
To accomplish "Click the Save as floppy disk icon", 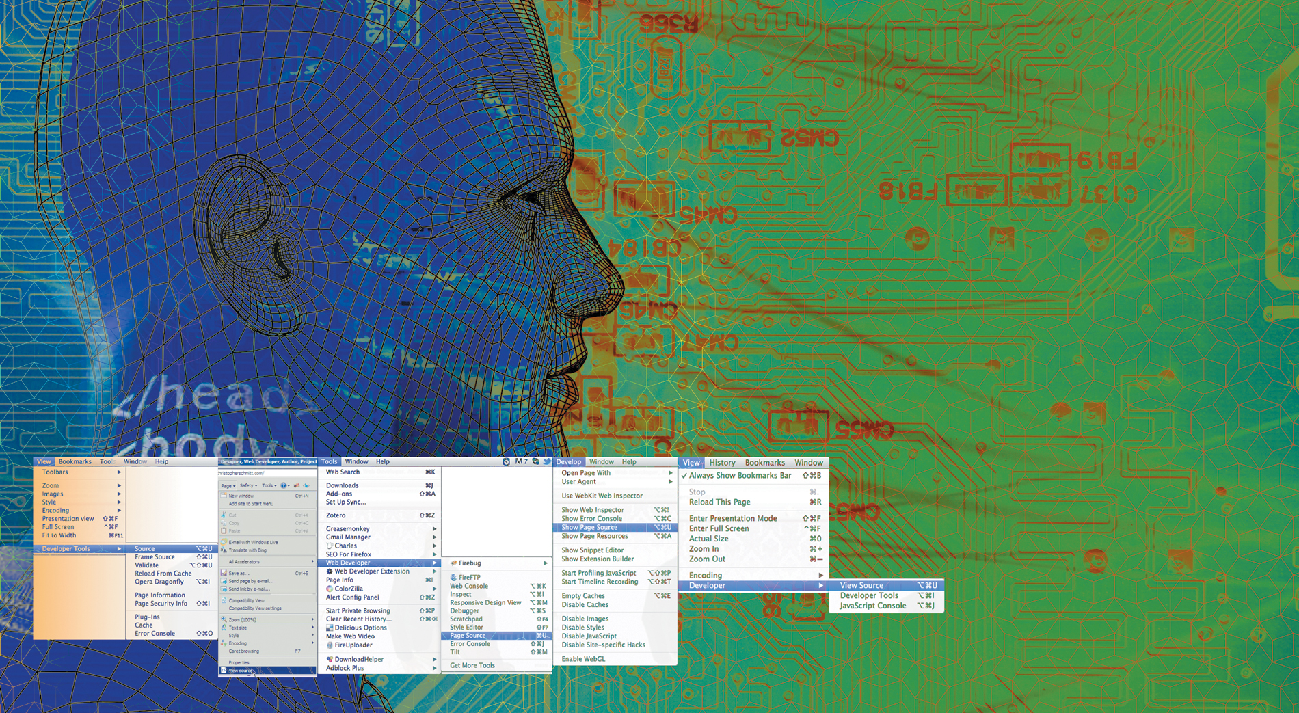I will point(224,573).
